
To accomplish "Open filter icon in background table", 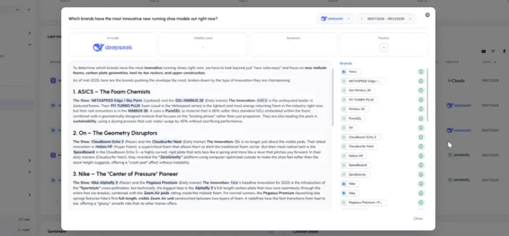I will click(493, 51).
